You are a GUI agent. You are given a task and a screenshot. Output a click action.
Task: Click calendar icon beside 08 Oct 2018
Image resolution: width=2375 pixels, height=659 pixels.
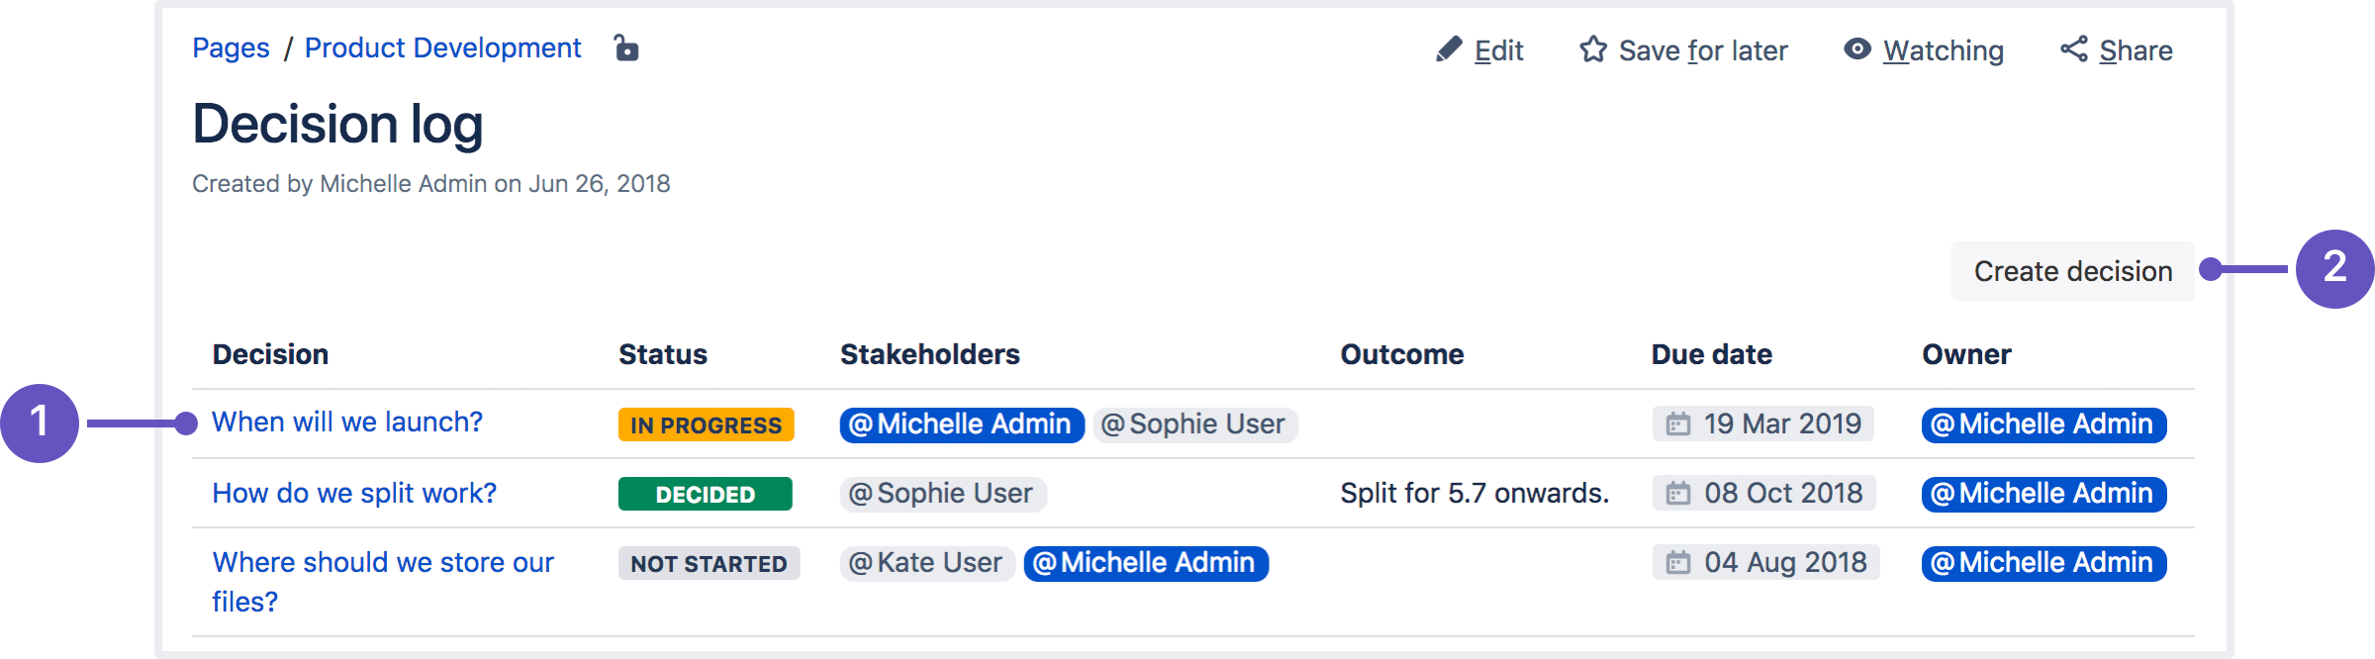(x=1678, y=494)
